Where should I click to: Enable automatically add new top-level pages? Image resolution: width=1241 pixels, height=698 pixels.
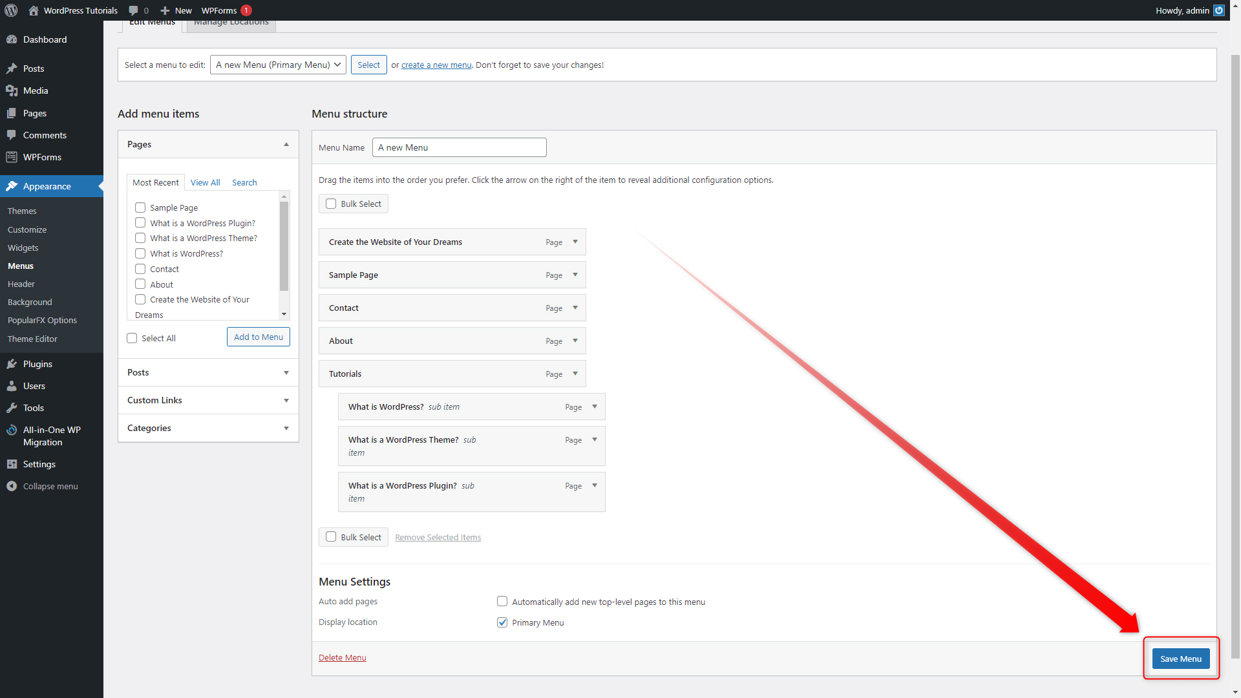(x=502, y=601)
